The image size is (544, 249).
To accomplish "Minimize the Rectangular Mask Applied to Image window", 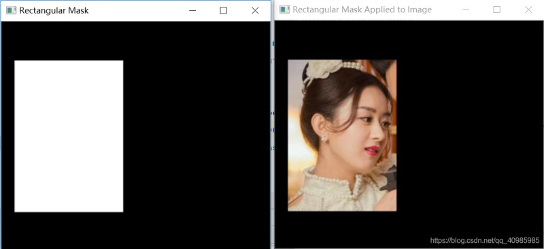I will [x=466, y=9].
